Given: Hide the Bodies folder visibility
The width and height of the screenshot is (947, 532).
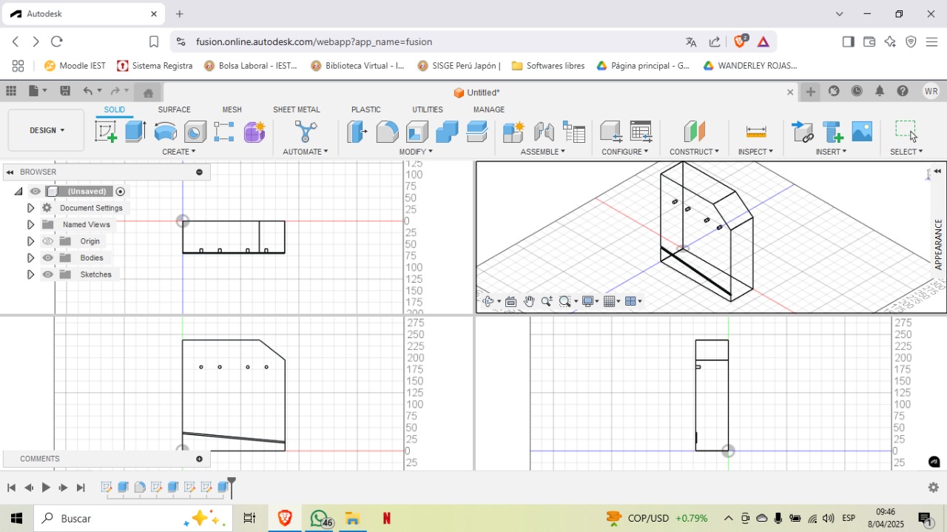Looking at the screenshot, I should [x=48, y=258].
